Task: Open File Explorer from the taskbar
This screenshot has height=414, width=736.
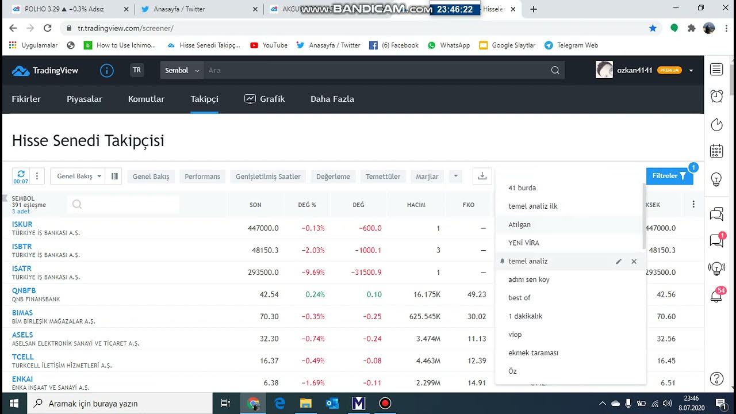Action: click(x=306, y=403)
